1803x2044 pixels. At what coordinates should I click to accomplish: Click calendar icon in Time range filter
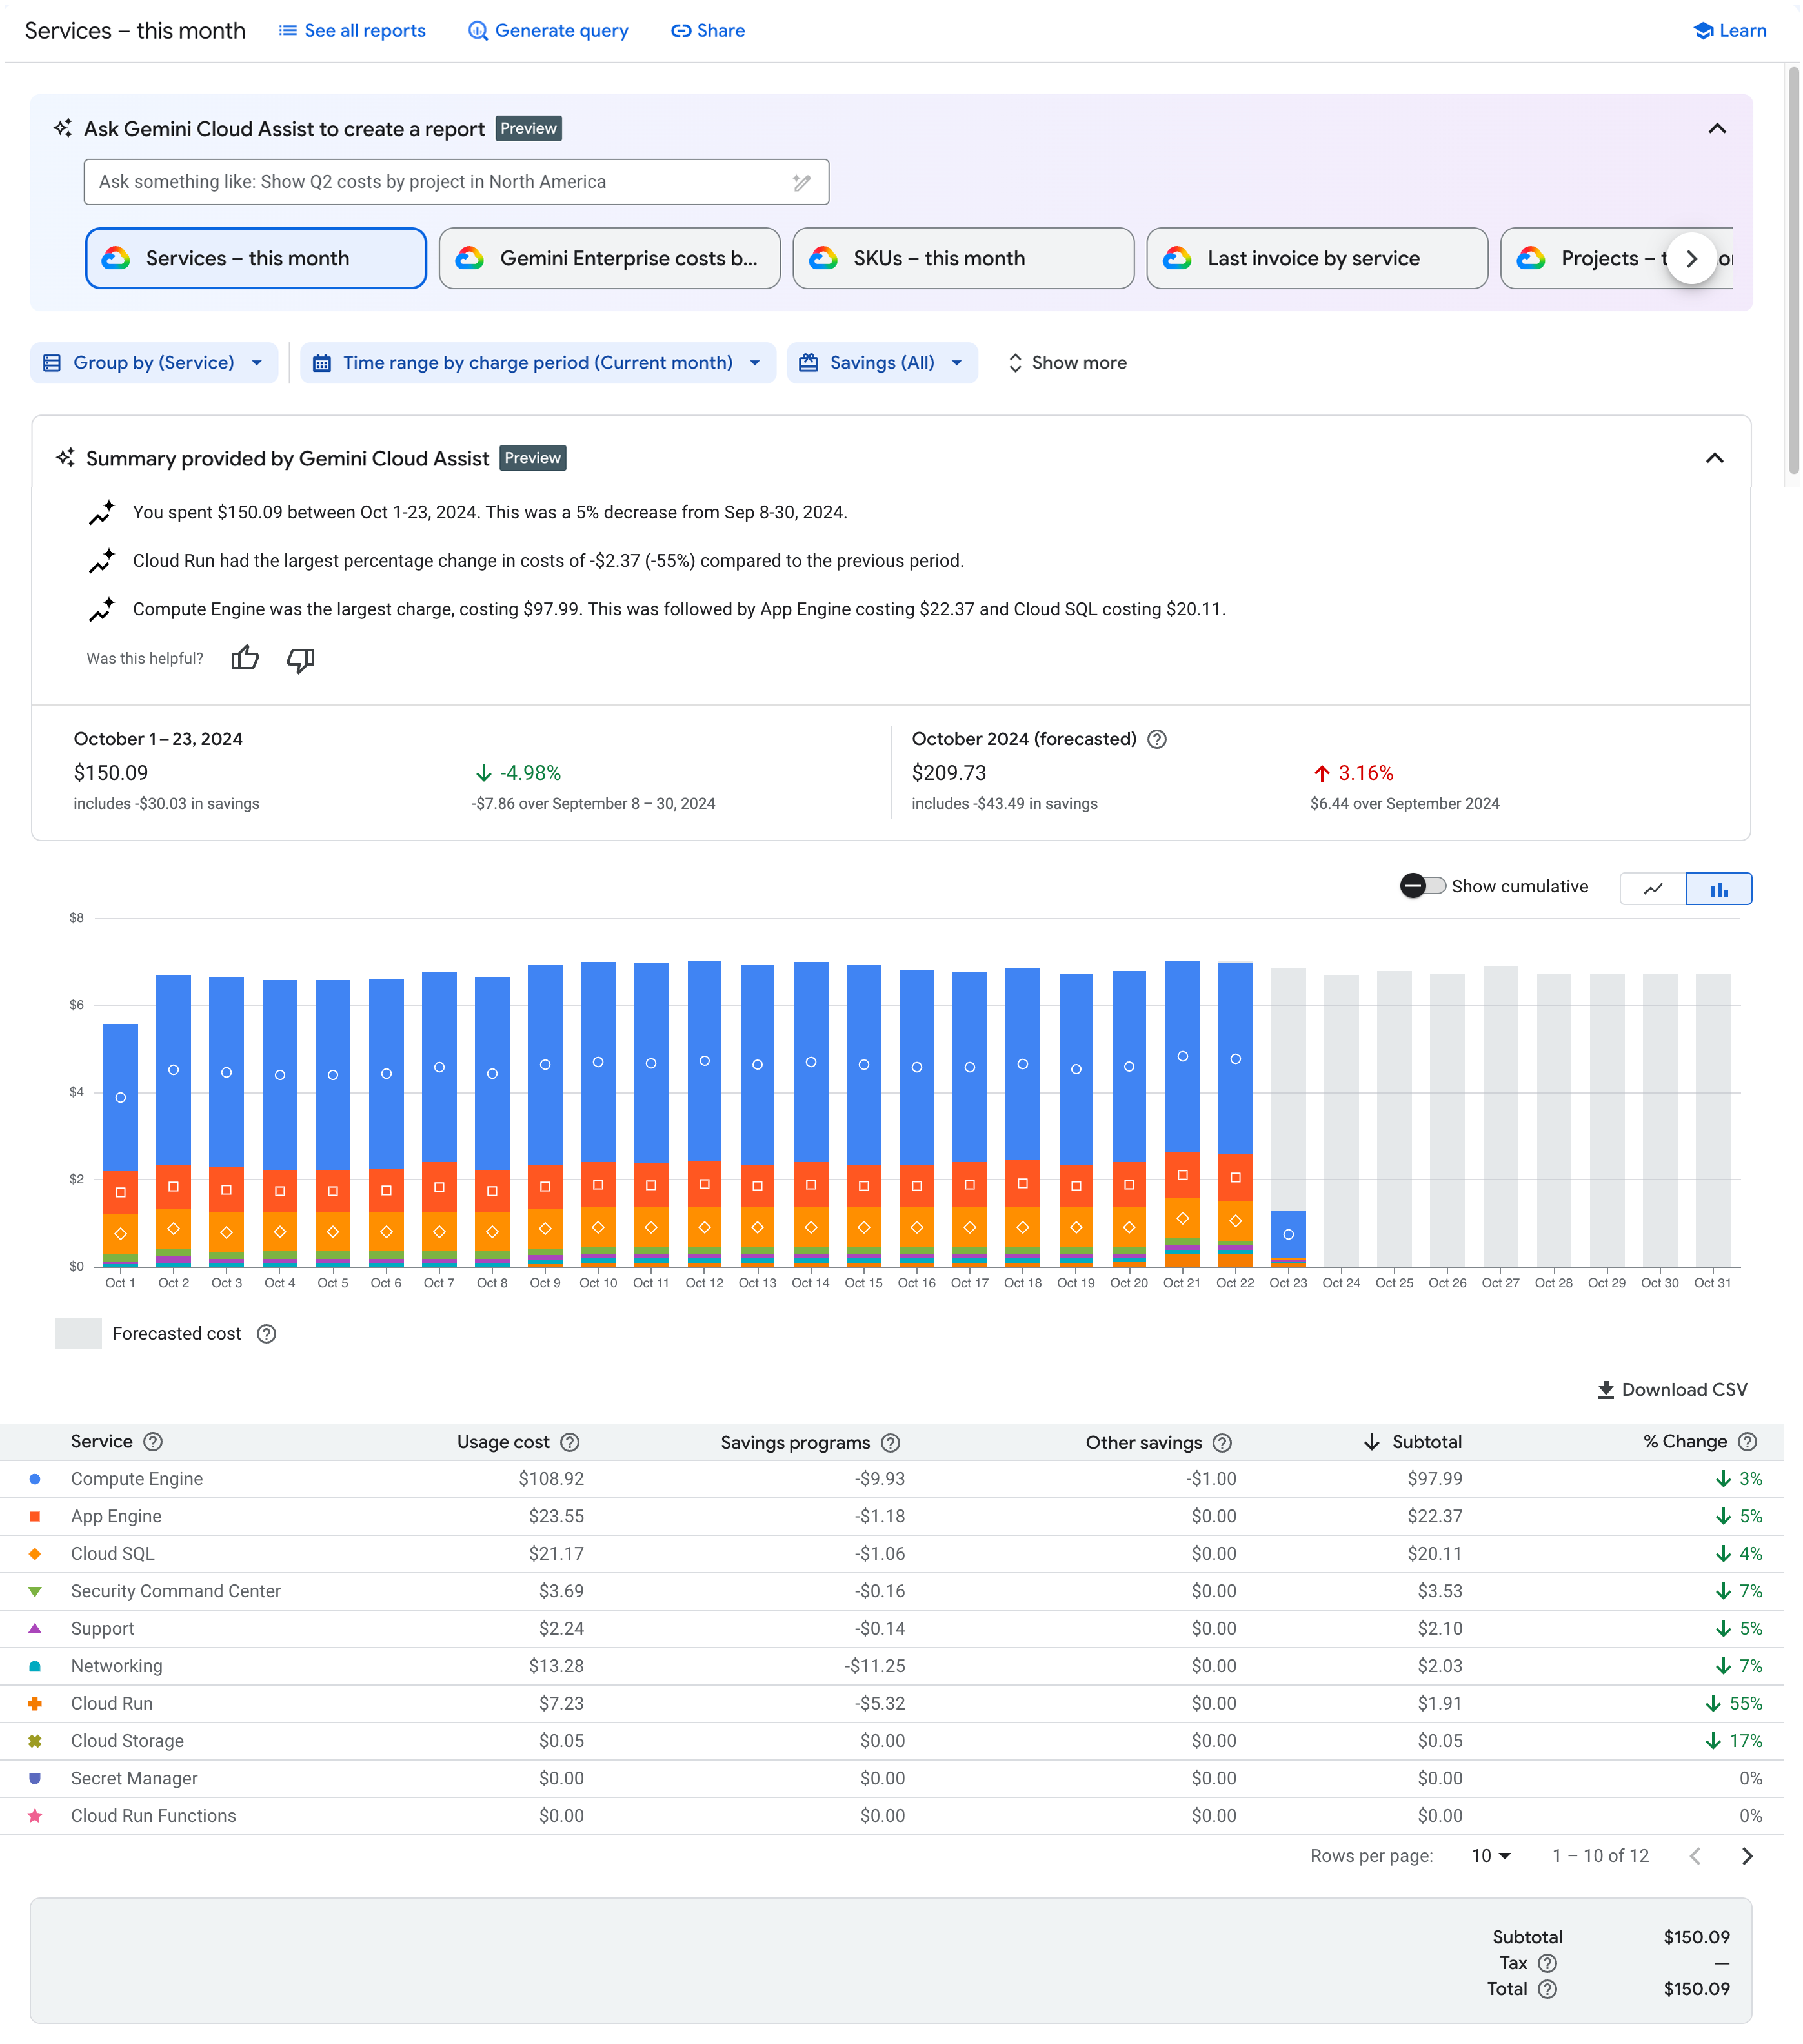(322, 363)
